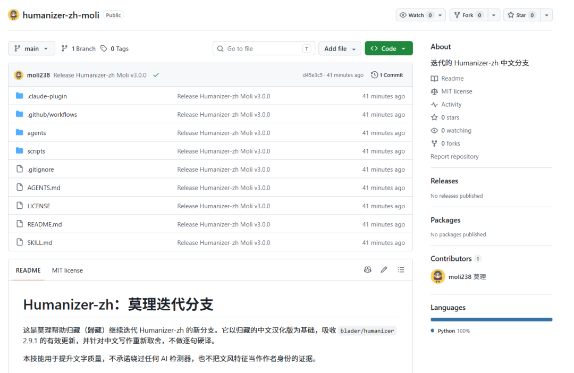Image resolution: width=574 pixels, height=373 pixels.
Task: Open the SKILL.md file name
Action: pos(40,243)
